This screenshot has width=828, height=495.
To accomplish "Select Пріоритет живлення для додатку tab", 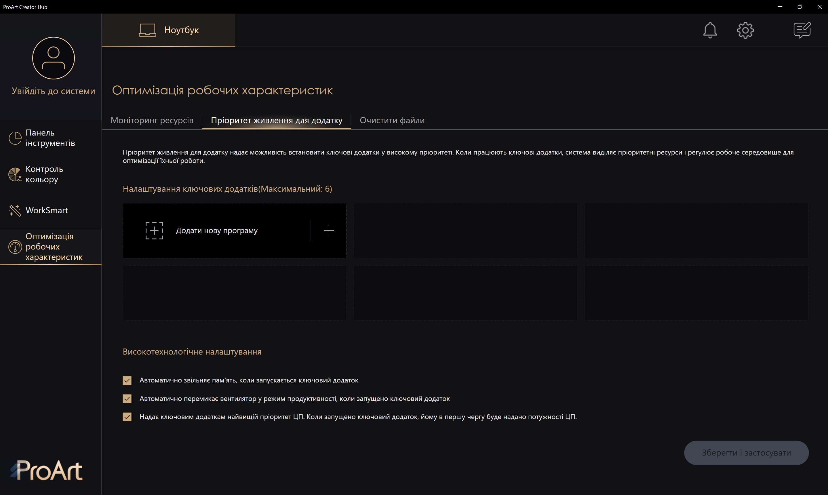I will click(277, 120).
